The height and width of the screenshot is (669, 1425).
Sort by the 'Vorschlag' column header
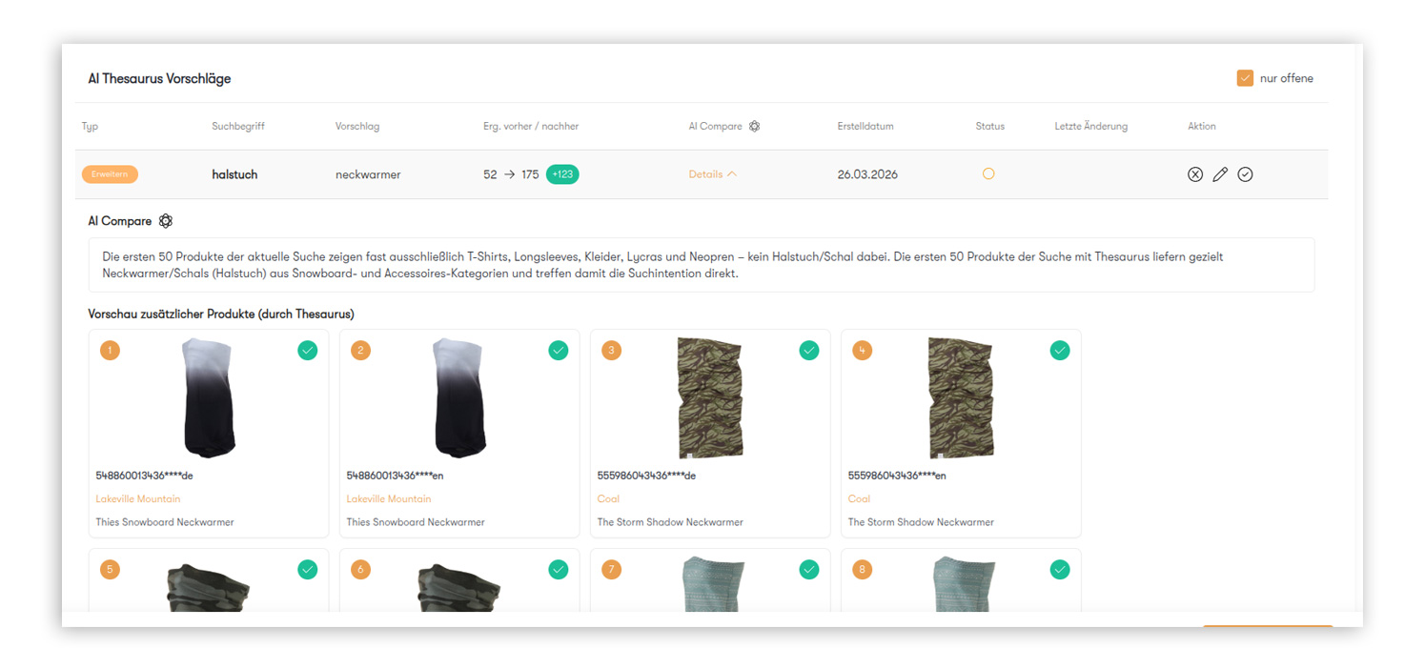(357, 126)
